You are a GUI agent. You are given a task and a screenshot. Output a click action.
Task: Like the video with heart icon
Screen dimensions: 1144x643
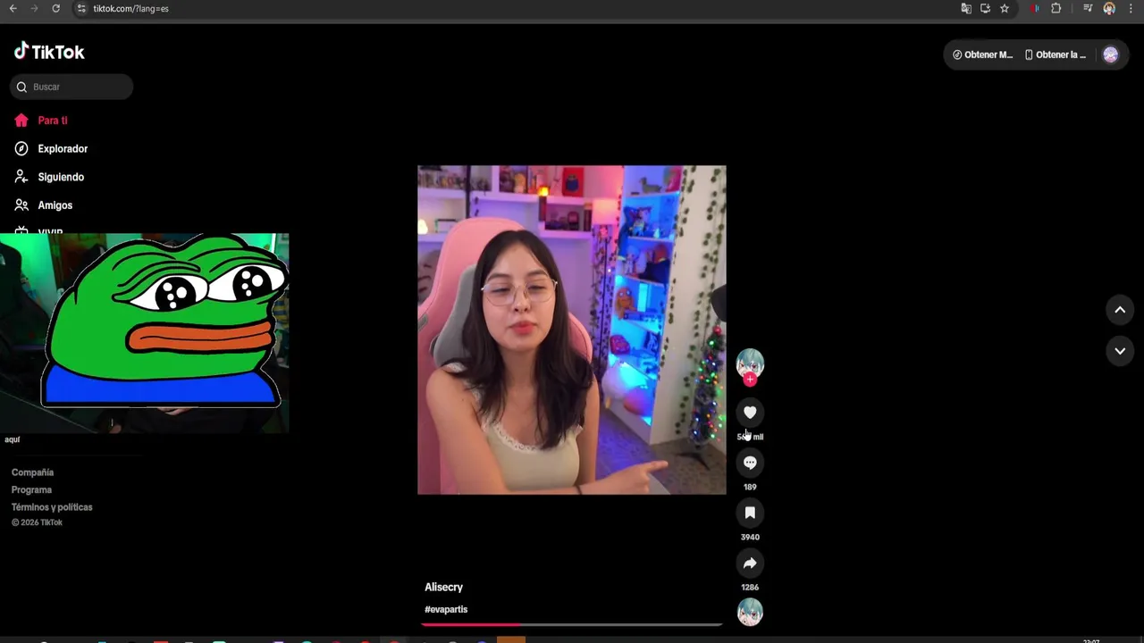(750, 413)
